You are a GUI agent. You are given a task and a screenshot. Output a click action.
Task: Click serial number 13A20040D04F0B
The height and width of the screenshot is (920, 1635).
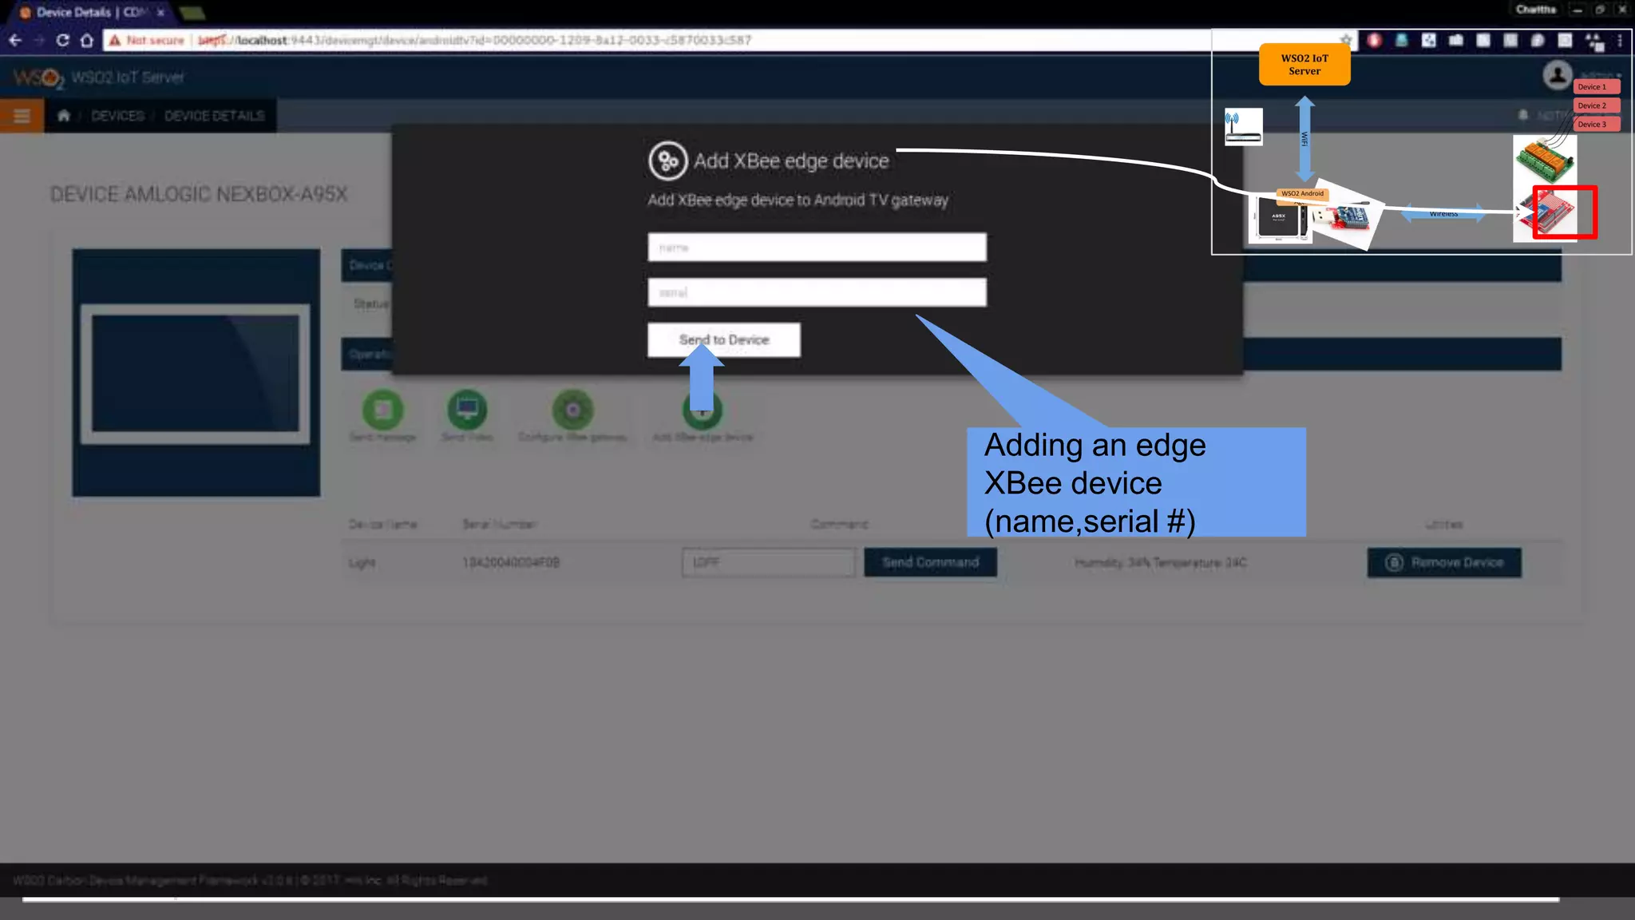coord(511,562)
